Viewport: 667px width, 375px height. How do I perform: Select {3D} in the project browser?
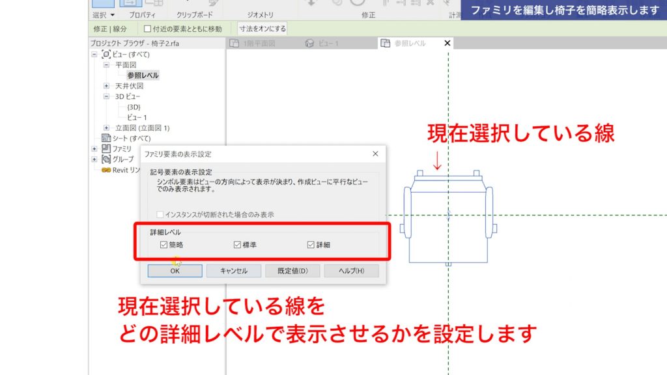point(135,107)
